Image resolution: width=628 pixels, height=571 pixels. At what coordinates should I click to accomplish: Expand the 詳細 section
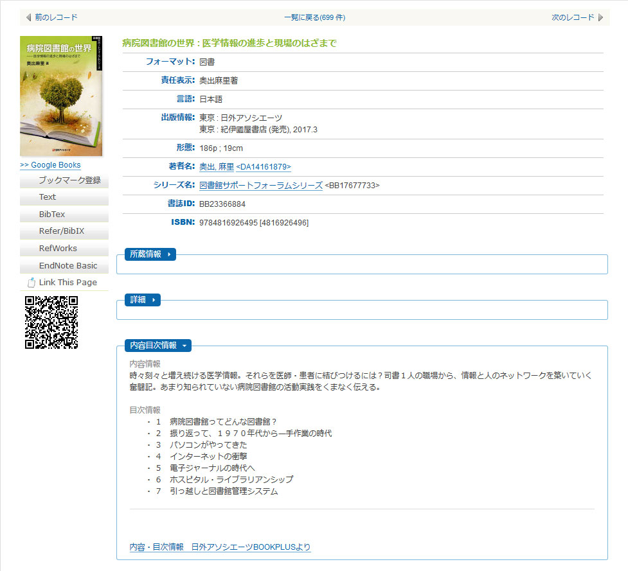point(142,300)
